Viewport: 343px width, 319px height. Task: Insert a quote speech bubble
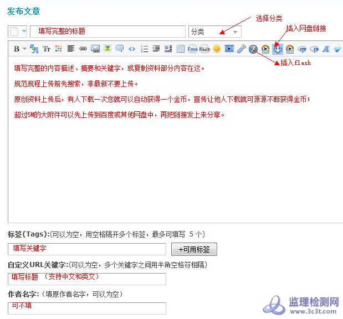coord(120,49)
